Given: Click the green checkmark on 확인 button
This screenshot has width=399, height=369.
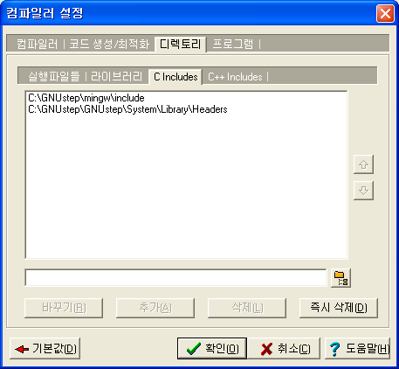Looking at the screenshot, I should [x=194, y=349].
